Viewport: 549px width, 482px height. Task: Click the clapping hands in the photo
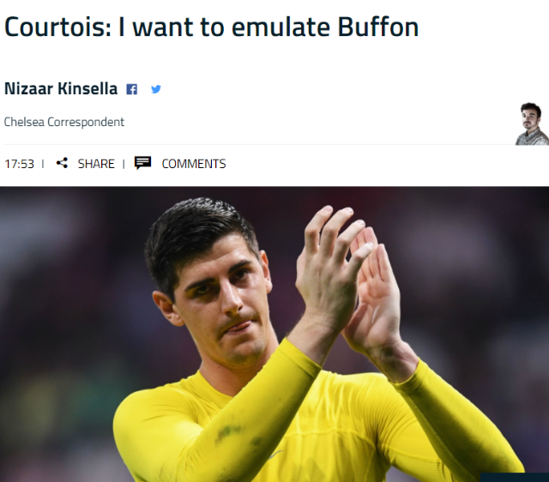[348, 280]
